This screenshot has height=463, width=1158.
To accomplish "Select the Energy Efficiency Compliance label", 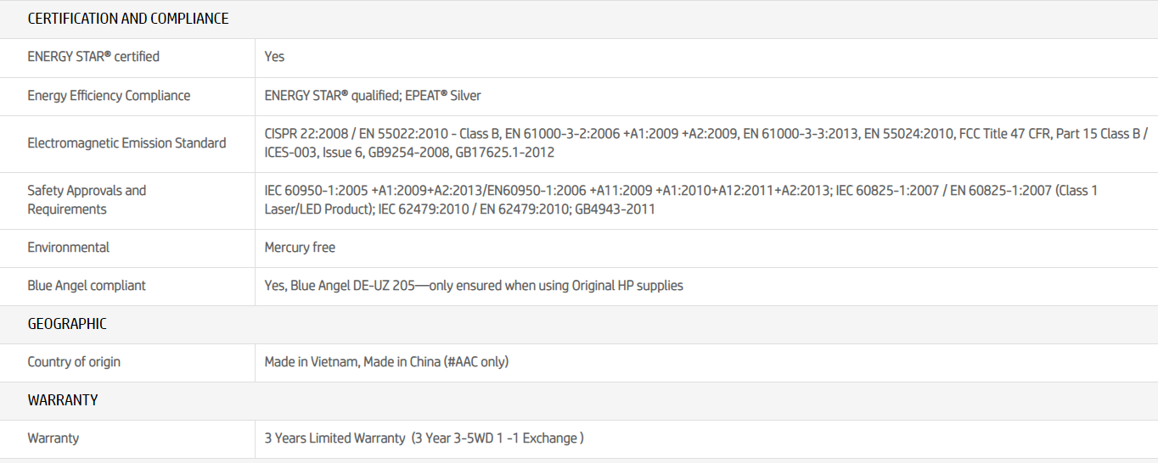I will (109, 96).
